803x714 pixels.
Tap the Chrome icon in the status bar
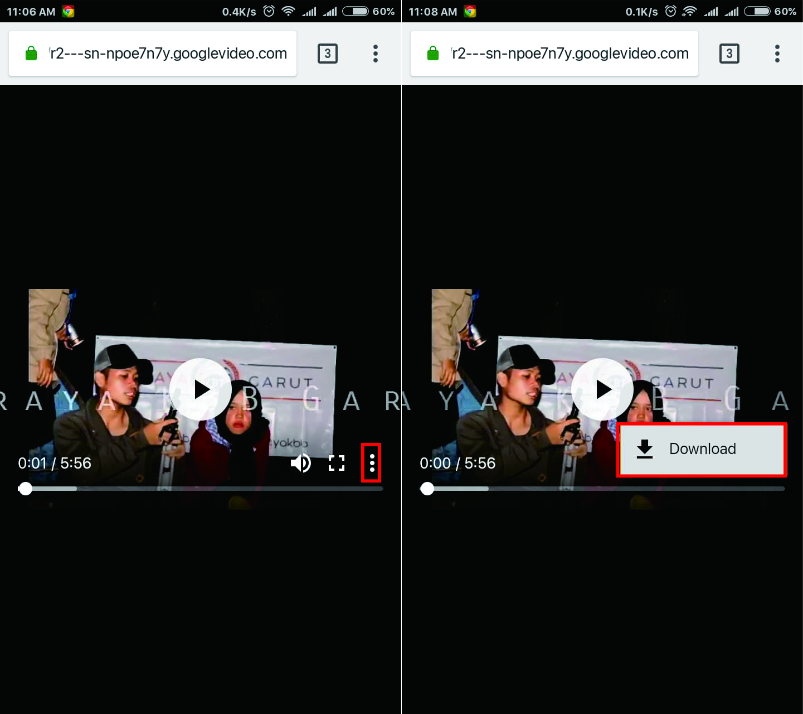pyautogui.click(x=69, y=11)
